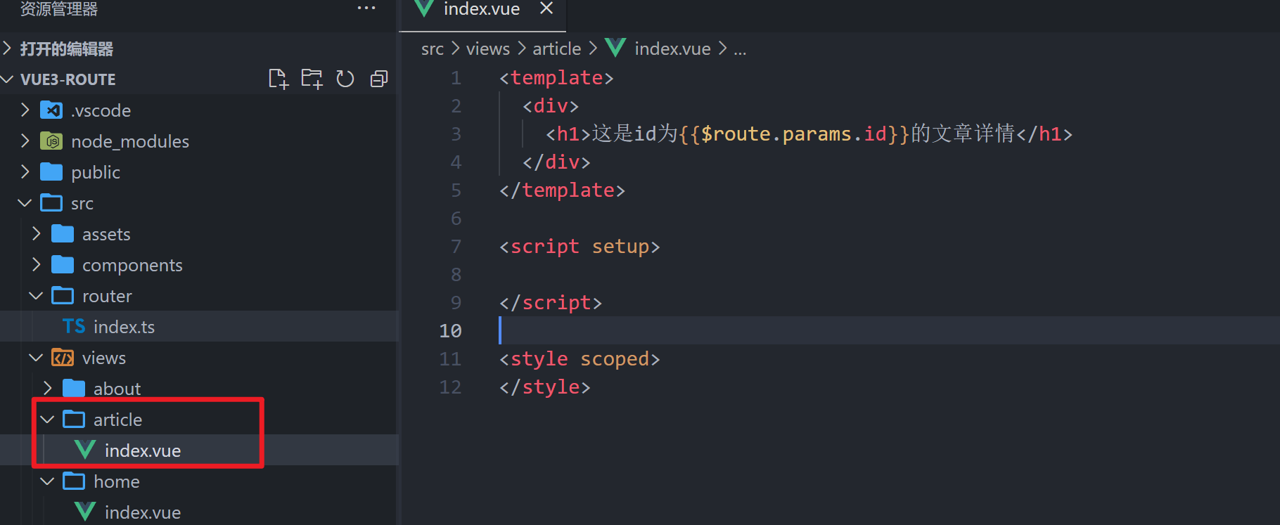1280x525 pixels.
Task: Click the 资源管理器 panel title
Action: [x=59, y=8]
